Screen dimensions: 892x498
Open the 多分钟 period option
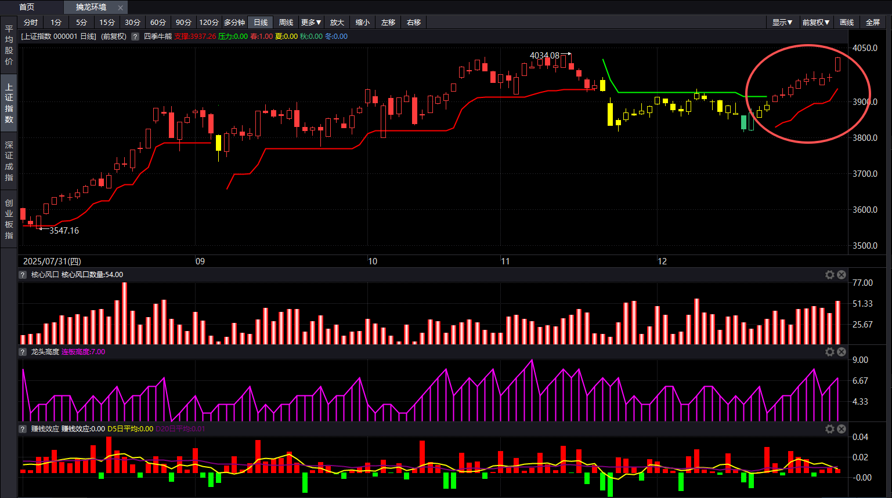coord(234,22)
